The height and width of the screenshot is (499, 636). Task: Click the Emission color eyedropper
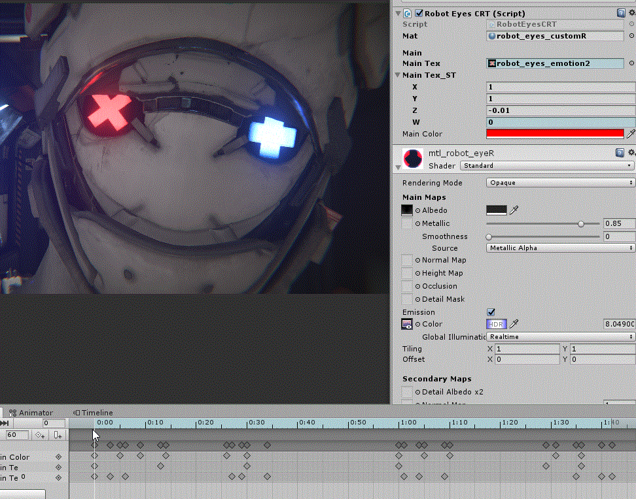(514, 324)
